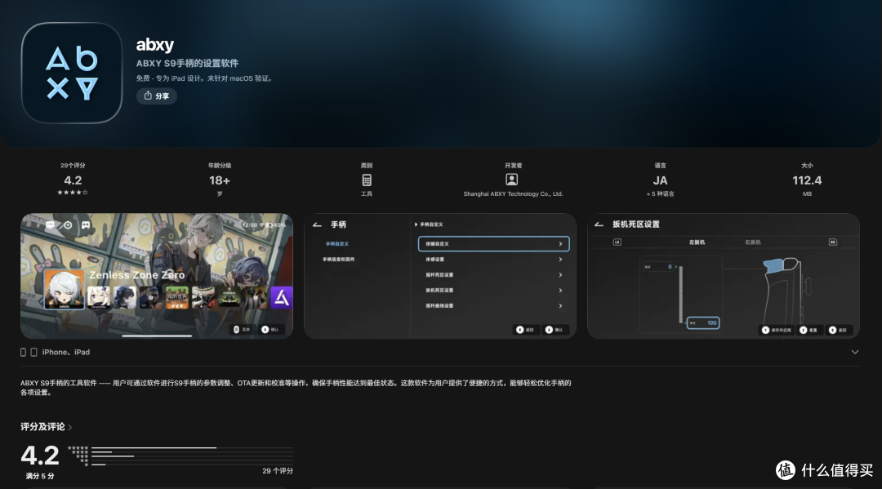Click the 工具 category calculator icon
Screen dimensions: 882x489
[x=367, y=180]
